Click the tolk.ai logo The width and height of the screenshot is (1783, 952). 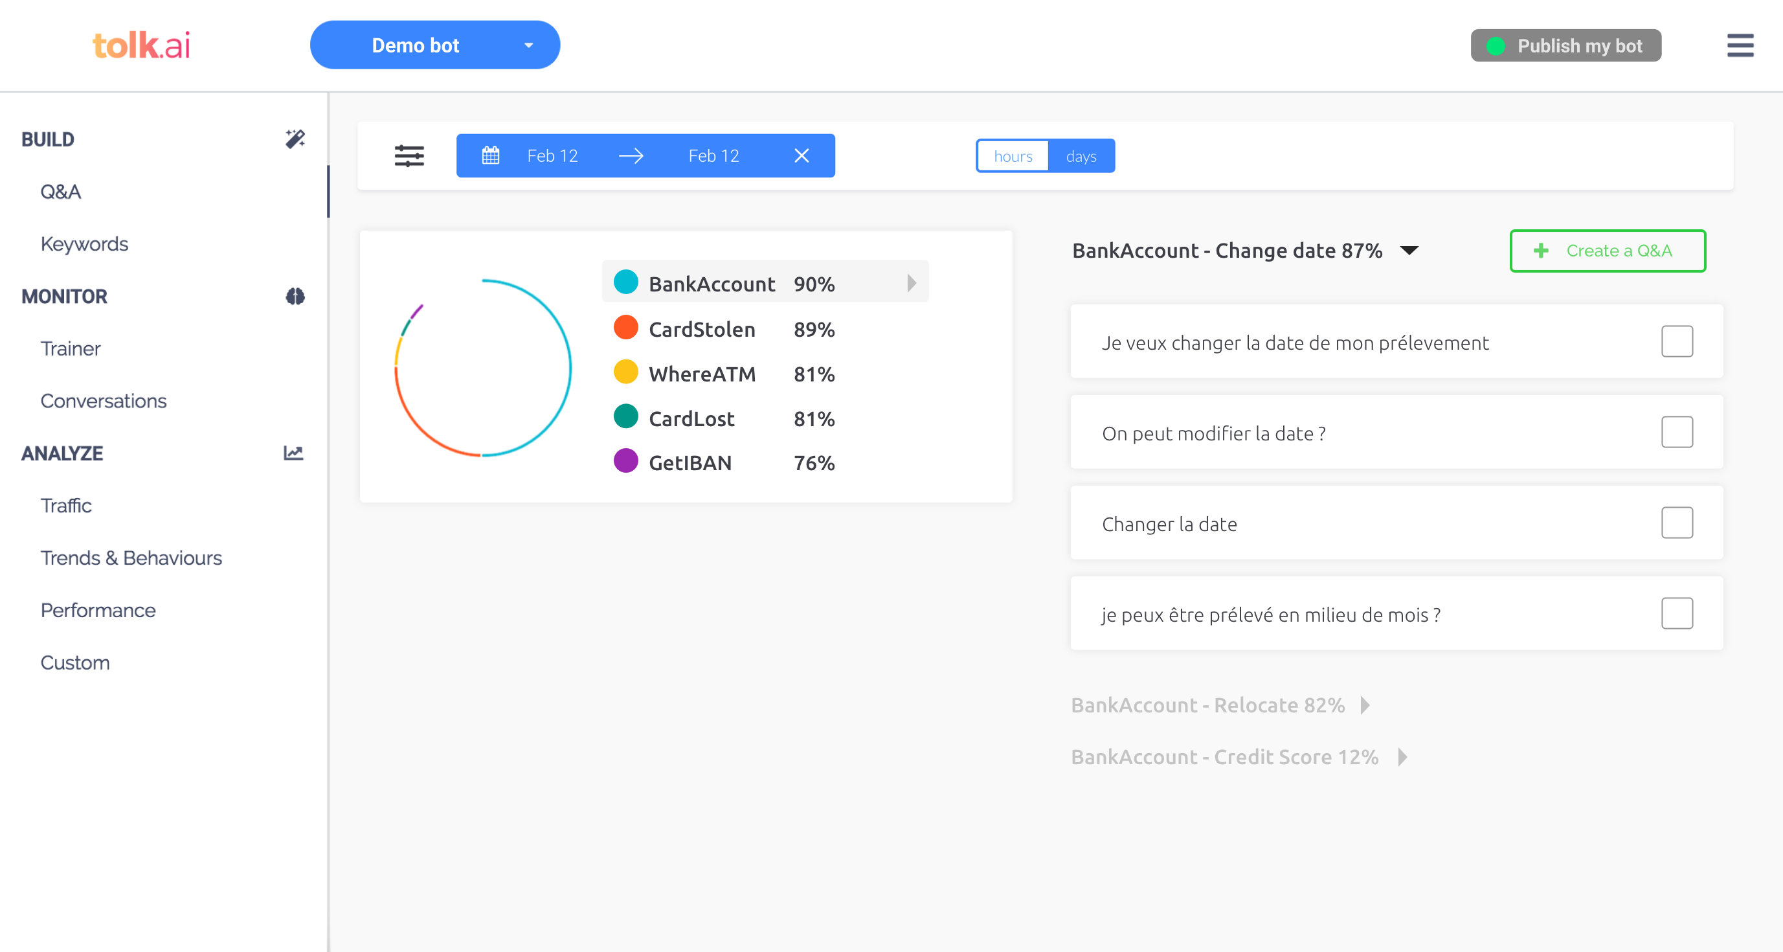[x=141, y=46]
